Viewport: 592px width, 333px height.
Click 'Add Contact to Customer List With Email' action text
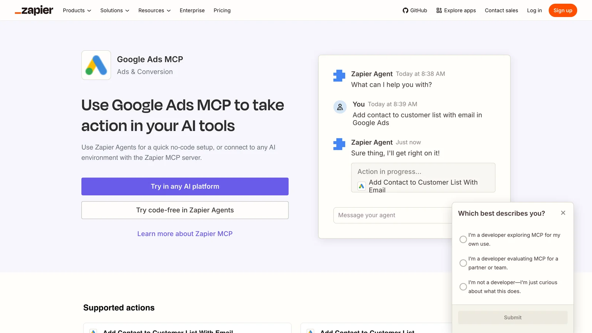[423, 186]
